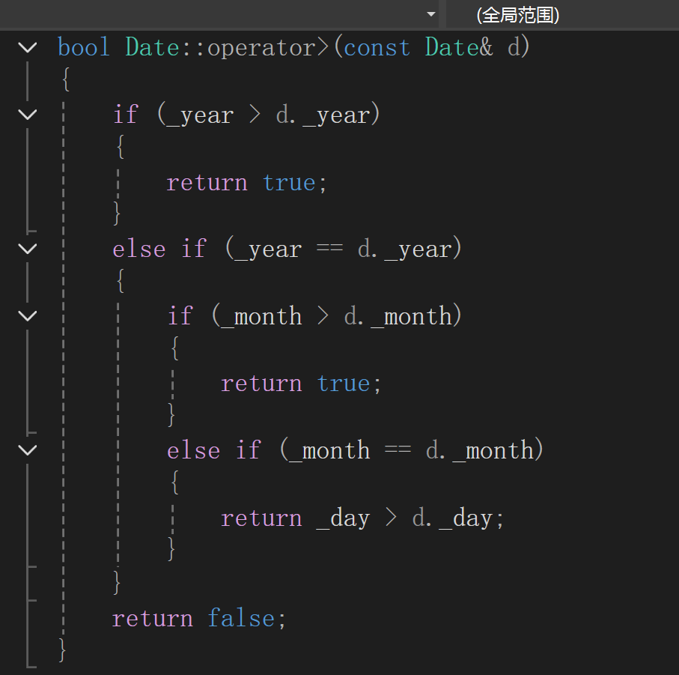The width and height of the screenshot is (679, 675).
Task: Collapse the 'if (_month > d._month)' block
Action: tap(28, 316)
